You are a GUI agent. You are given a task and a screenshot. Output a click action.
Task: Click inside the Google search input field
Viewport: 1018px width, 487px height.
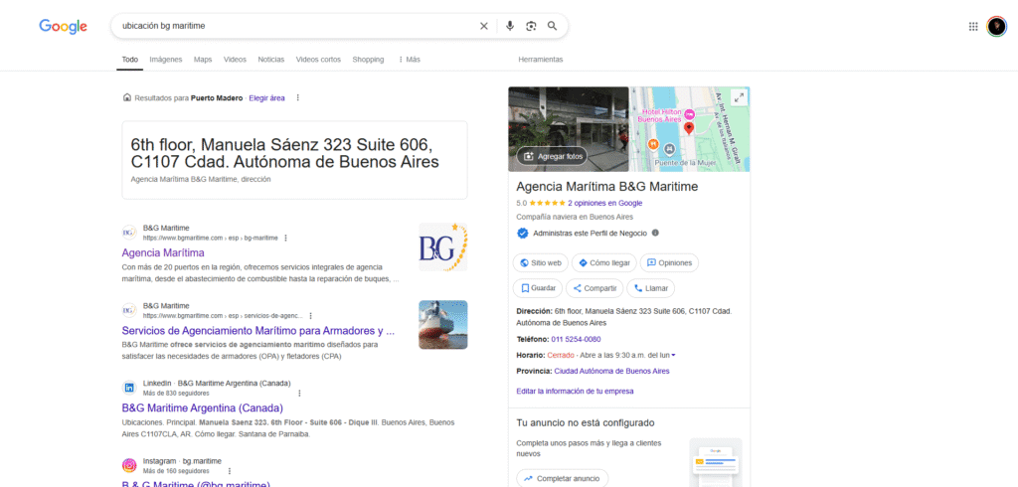tap(288, 26)
